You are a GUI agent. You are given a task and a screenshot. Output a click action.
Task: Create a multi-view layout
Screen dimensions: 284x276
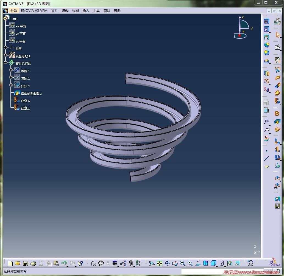click(205, 263)
